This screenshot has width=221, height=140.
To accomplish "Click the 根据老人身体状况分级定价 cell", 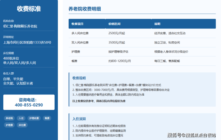I will (171, 52).
